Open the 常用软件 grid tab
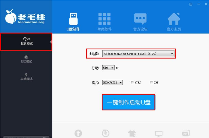Viewport: 209px width, 138px height. (104, 22)
